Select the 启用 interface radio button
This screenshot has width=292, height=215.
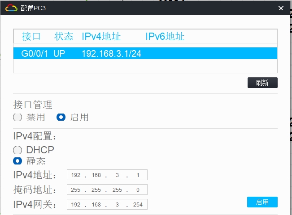point(61,117)
